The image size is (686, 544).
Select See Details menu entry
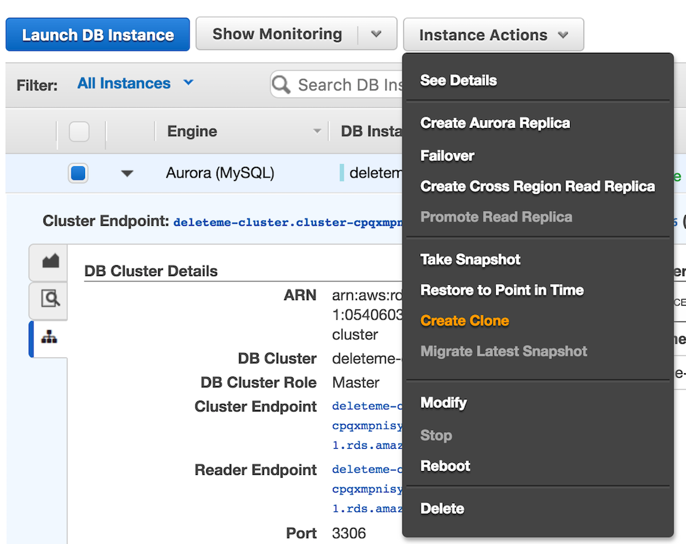click(458, 80)
